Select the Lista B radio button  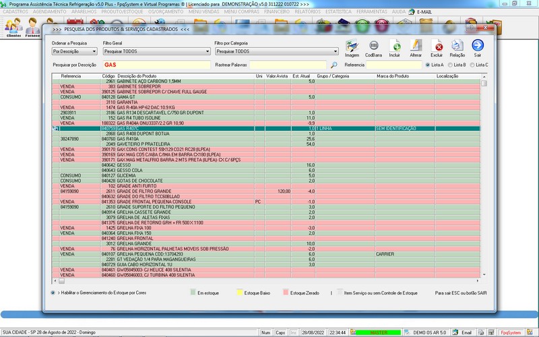point(449,65)
